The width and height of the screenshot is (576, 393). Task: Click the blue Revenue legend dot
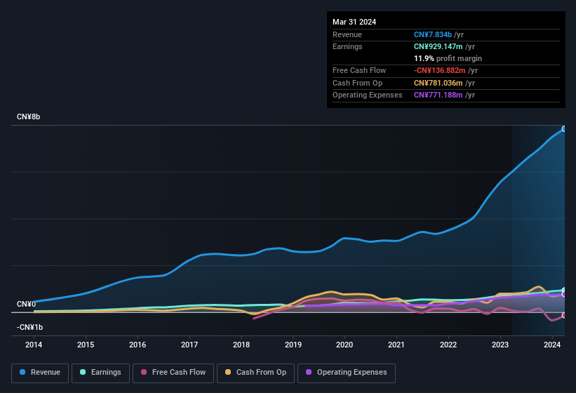23,373
